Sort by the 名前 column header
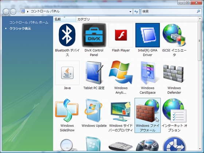Image resolution: width=204 pixels, height=153 pixels. [x=64, y=19]
